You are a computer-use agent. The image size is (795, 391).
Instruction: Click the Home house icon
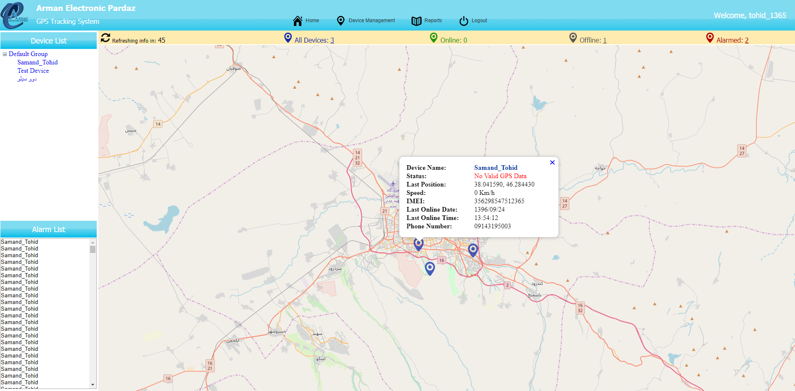point(298,20)
